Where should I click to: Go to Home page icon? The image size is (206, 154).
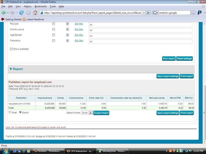(35, 13)
